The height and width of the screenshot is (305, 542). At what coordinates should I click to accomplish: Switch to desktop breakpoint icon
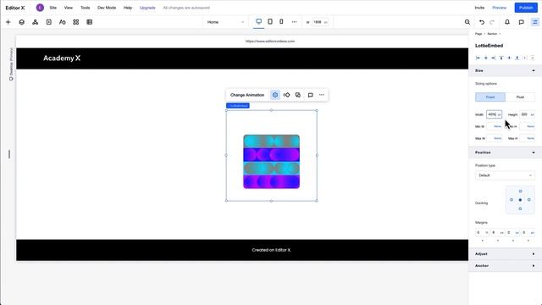click(x=258, y=21)
